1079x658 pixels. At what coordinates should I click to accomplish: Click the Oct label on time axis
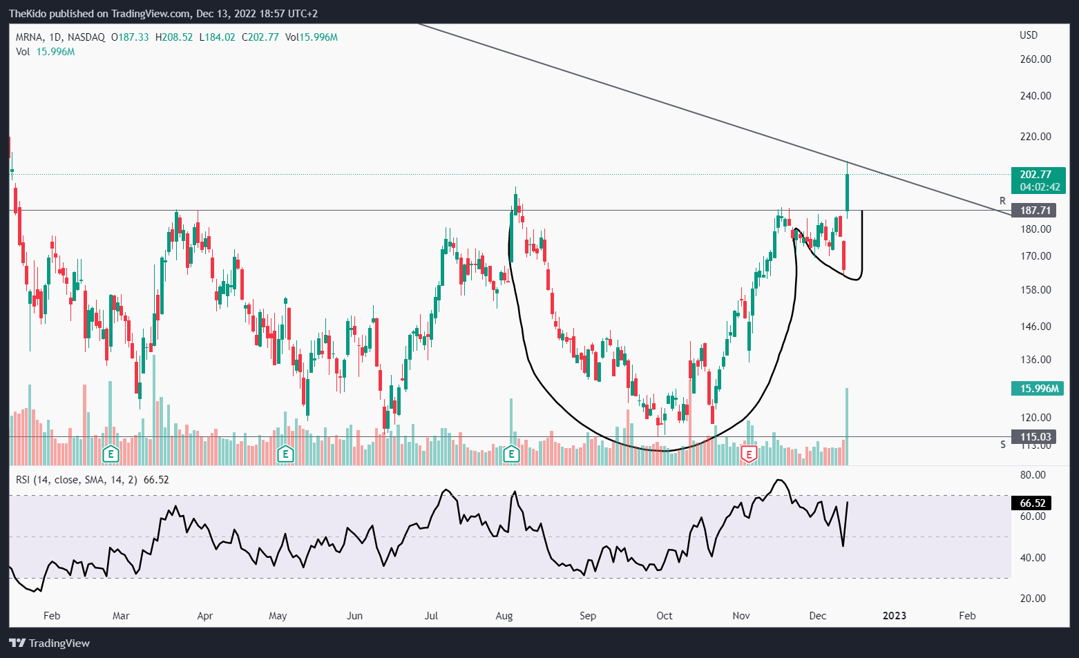pos(665,616)
